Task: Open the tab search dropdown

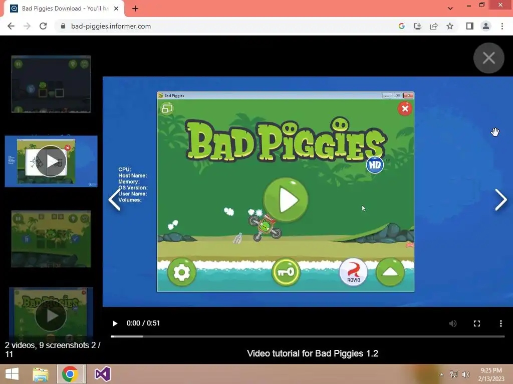Action: 450,8
